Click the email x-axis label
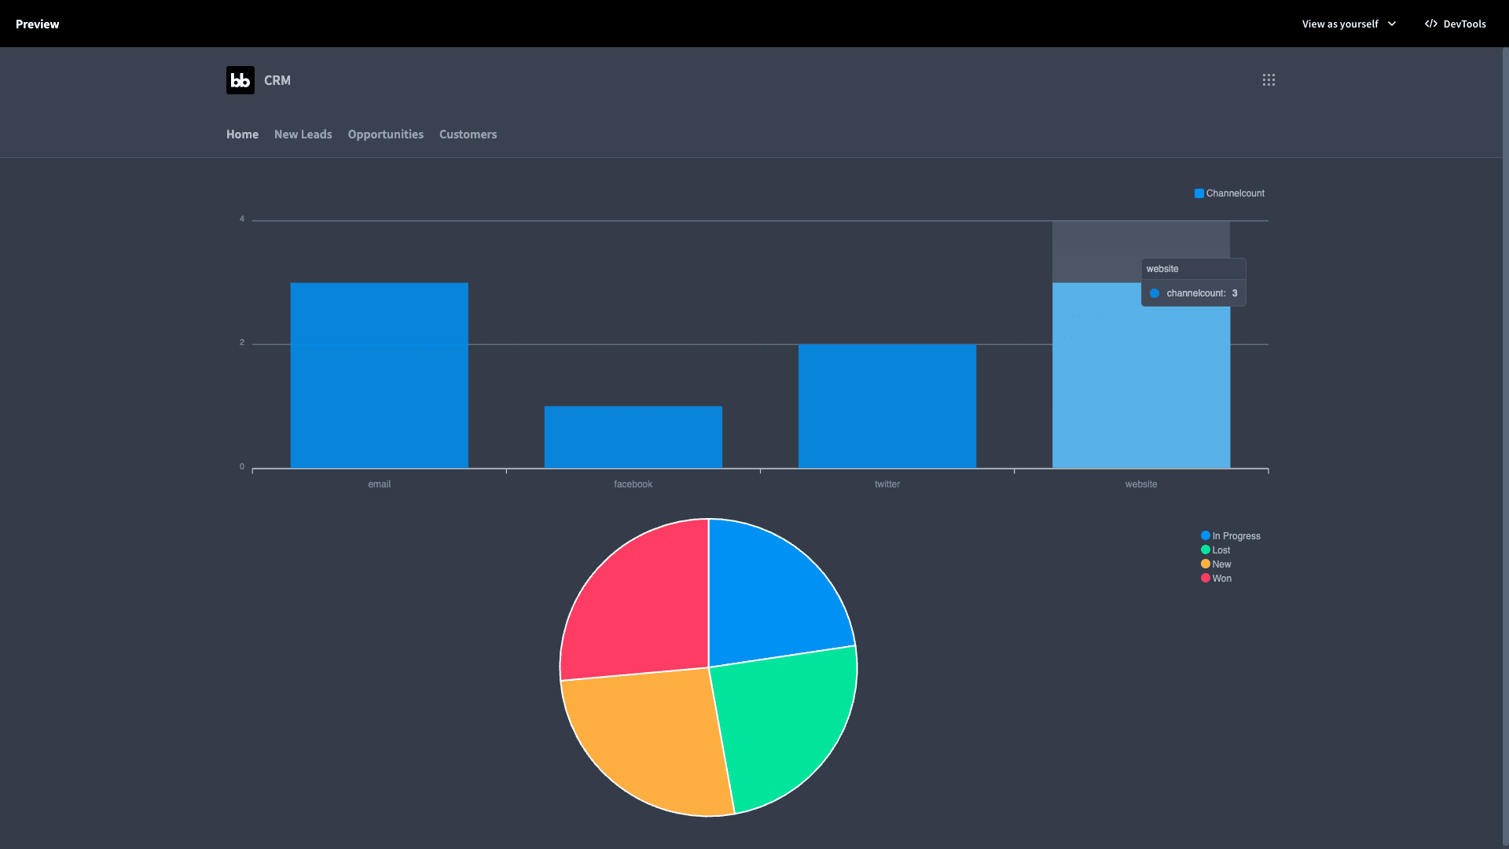This screenshot has height=849, width=1509. tap(379, 484)
